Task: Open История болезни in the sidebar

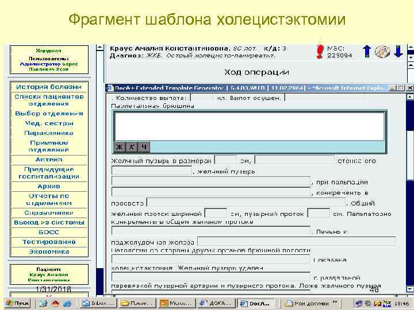Action: point(49,87)
